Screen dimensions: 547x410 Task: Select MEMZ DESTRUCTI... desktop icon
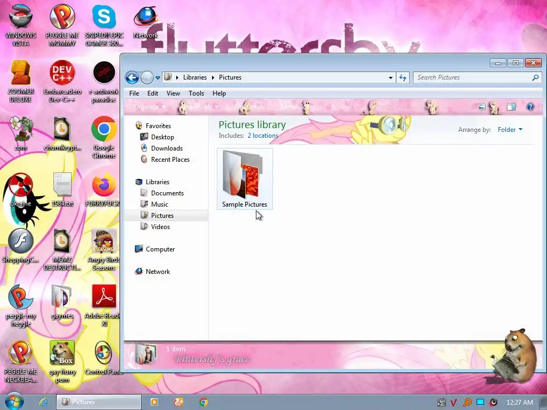point(62,250)
